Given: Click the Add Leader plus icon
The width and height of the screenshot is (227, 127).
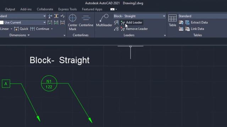Looking at the screenshot, I should click(123, 23).
